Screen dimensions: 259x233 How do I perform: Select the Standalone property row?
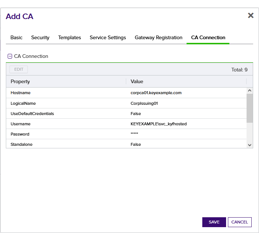pyautogui.click(x=126, y=144)
